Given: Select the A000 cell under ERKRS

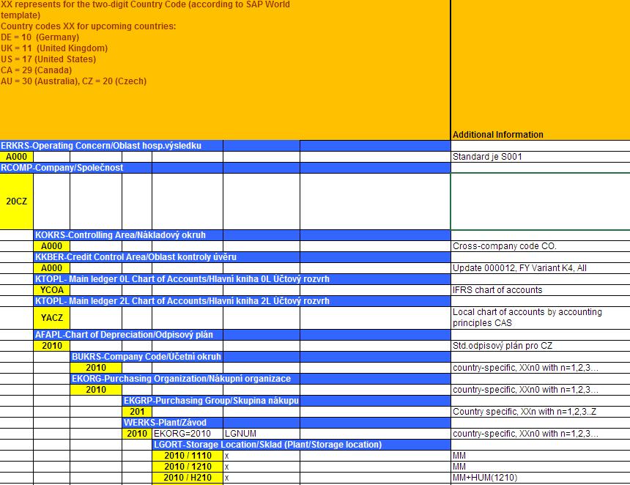Looking at the screenshot, I should point(16,157).
